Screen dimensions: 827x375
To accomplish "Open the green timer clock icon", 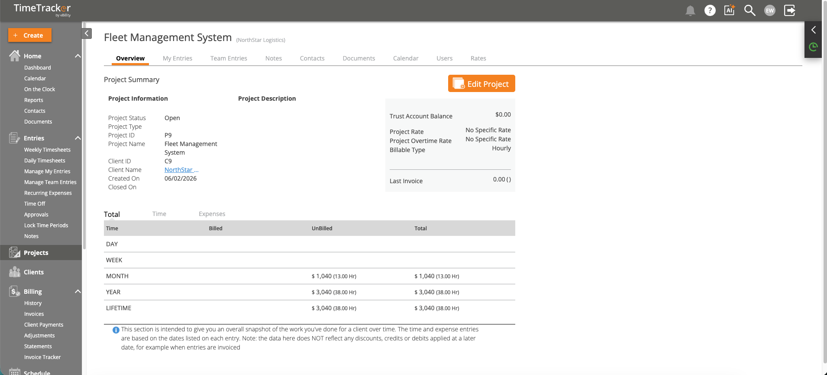I will click(813, 47).
